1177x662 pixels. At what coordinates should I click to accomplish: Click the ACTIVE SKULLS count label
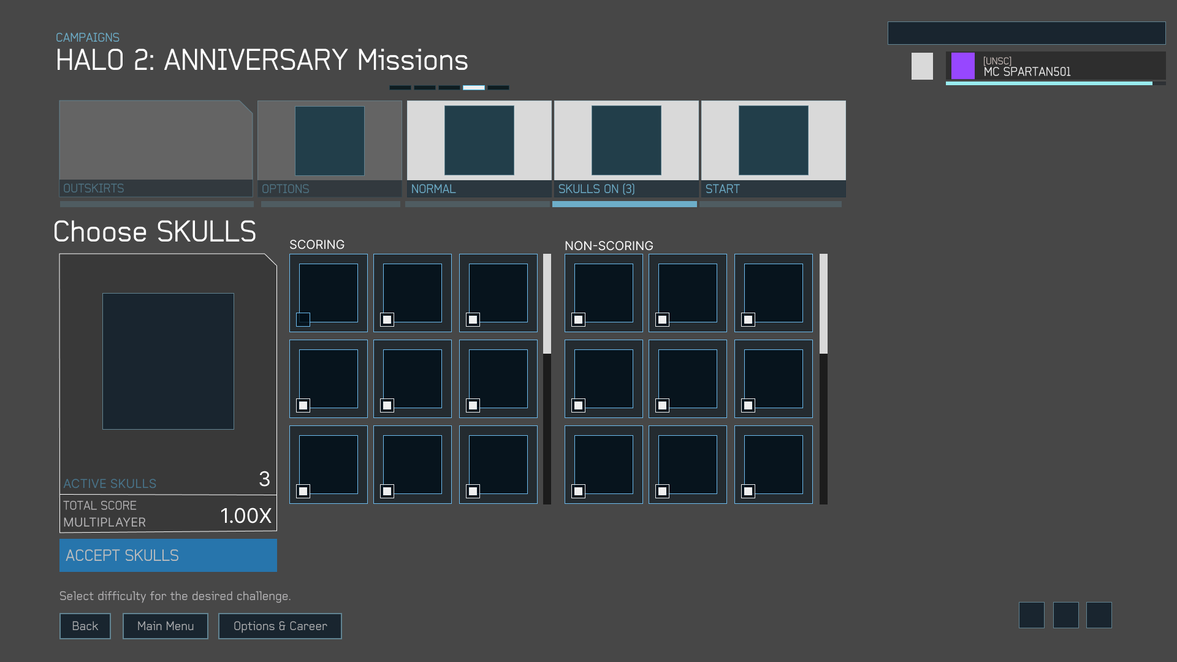pos(110,484)
